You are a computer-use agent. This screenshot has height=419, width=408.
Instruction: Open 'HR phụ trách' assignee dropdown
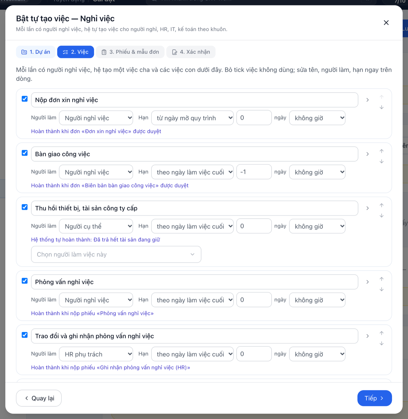[96, 354]
